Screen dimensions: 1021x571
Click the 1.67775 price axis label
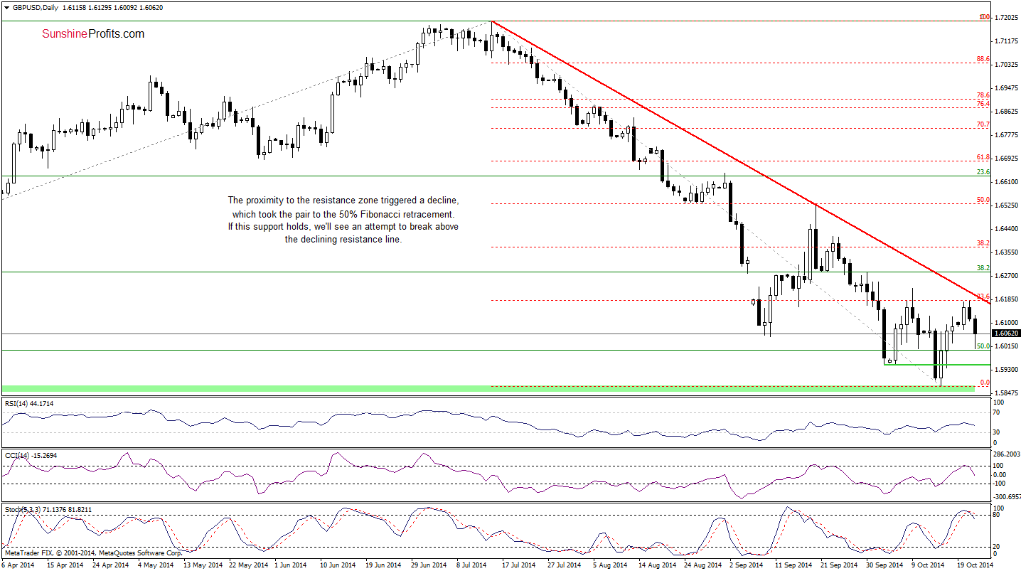(x=1008, y=135)
